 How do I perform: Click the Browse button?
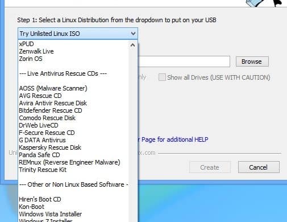(252, 61)
